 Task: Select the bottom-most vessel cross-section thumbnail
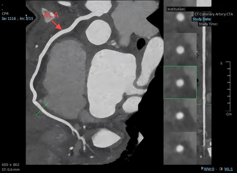coord(180,148)
